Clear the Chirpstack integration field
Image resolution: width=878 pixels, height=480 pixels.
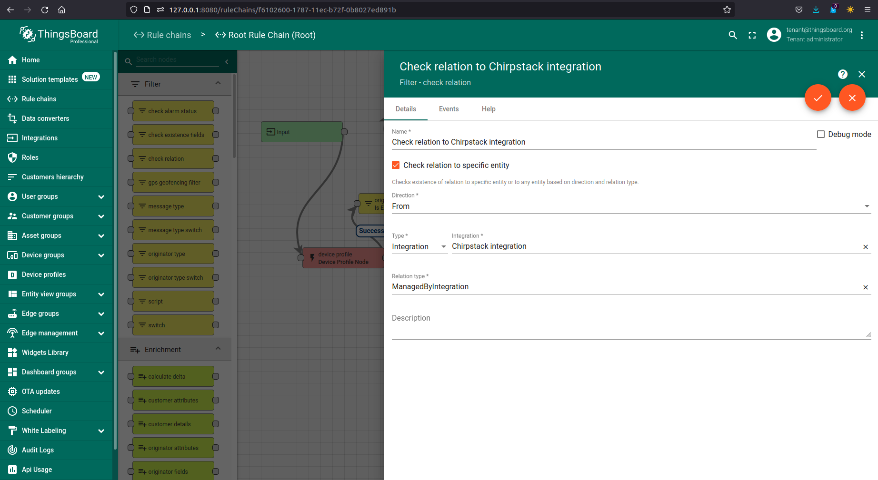(866, 247)
